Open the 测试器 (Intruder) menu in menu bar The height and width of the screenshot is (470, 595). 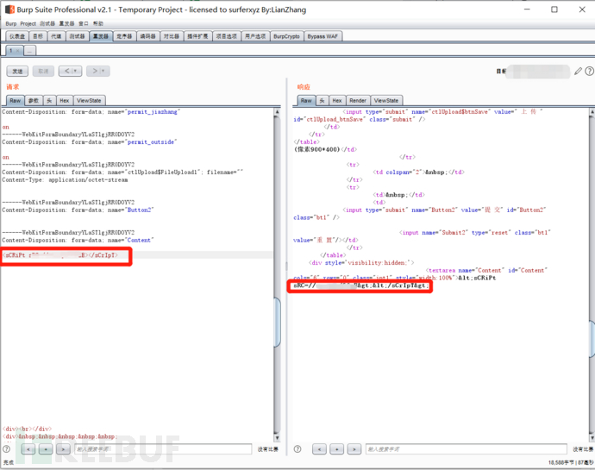tap(47, 23)
